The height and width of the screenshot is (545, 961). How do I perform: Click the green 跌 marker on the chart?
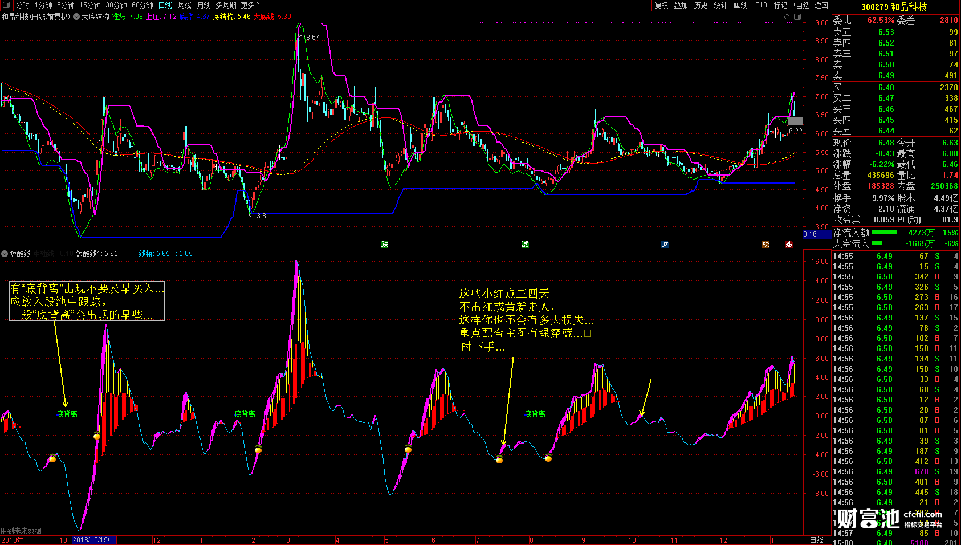click(x=385, y=244)
